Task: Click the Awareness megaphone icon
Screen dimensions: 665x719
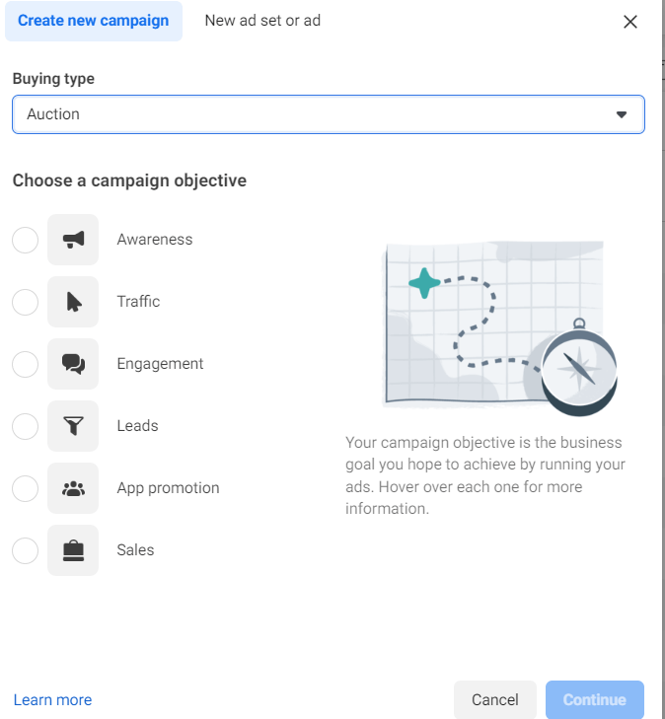Action: [x=73, y=240]
